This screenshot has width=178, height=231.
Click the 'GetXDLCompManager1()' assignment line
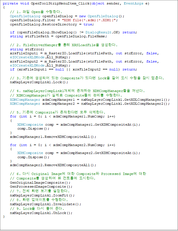(x=90, y=100)
